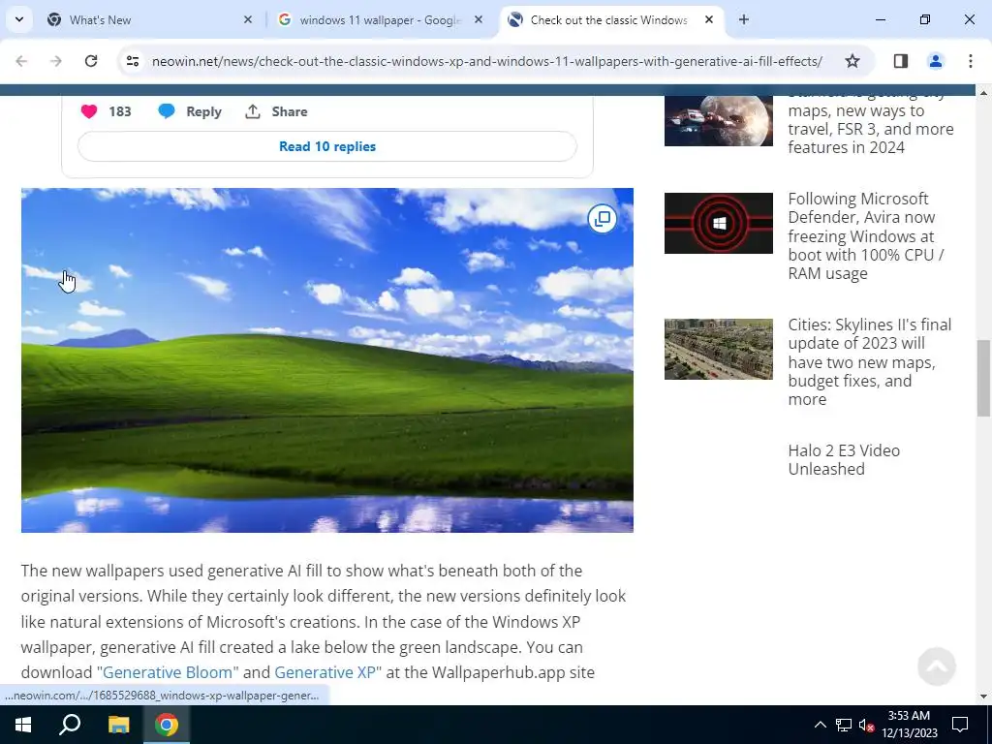Open the Microsoft Defender Avira article headline

[x=866, y=236]
